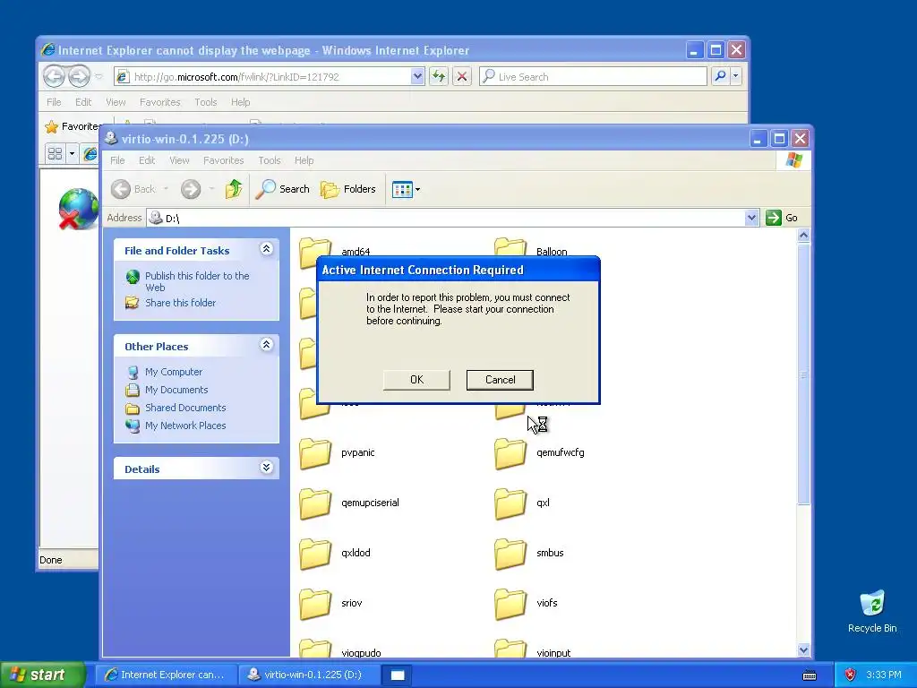
Task: Go up one folder level icon
Action: pos(234,189)
